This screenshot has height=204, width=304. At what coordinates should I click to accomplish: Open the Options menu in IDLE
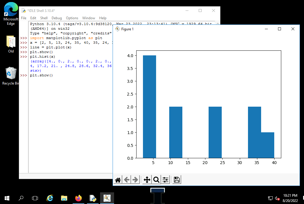pyautogui.click(x=72, y=18)
